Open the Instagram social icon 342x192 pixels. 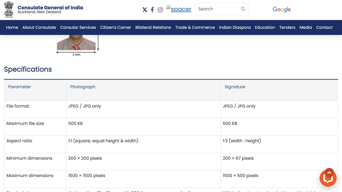[x=160, y=10]
